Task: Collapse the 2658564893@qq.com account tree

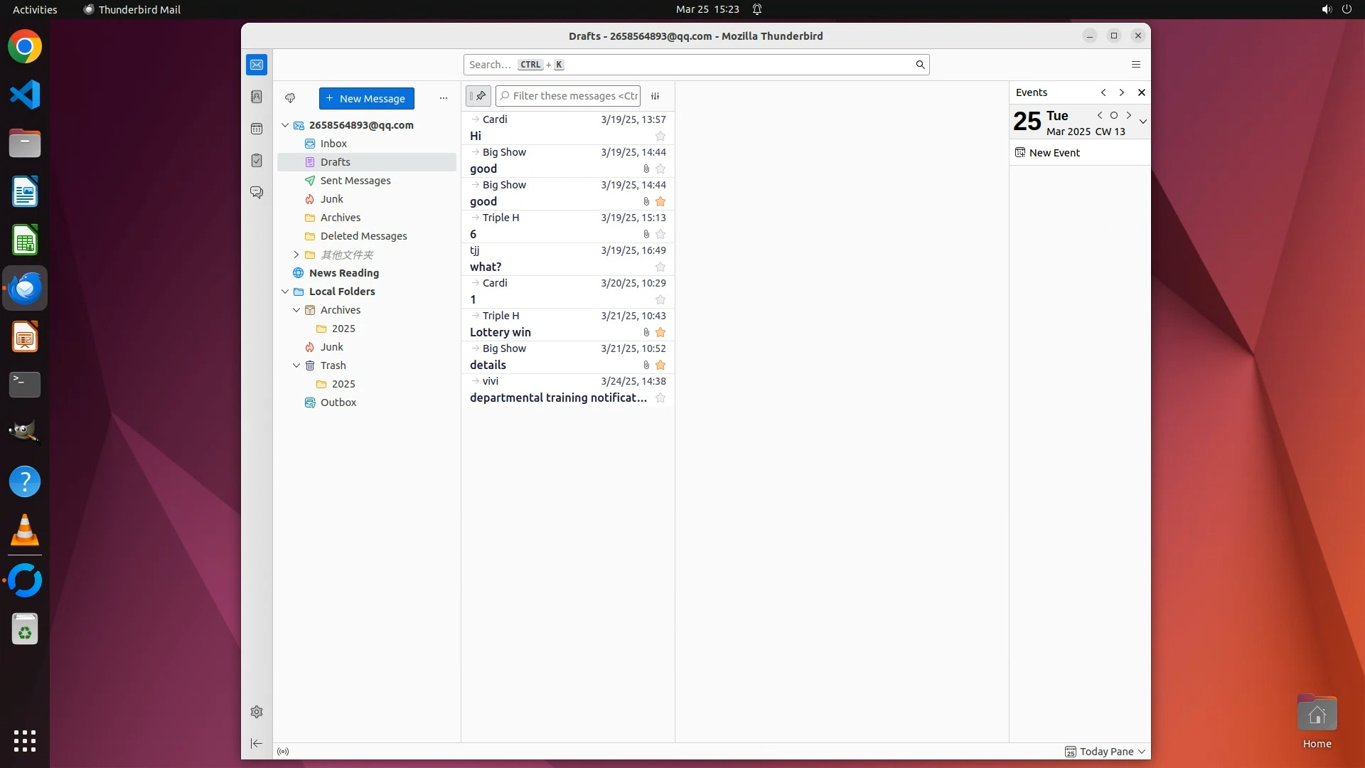Action: [x=285, y=125]
